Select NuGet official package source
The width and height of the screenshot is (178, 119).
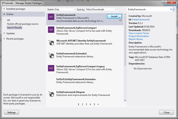[x=23, y=24]
